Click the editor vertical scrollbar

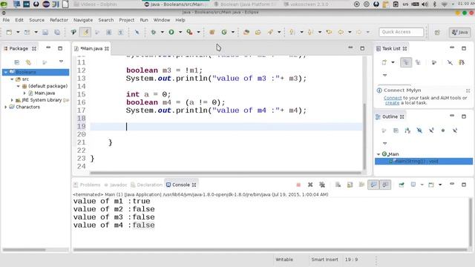[364, 136]
